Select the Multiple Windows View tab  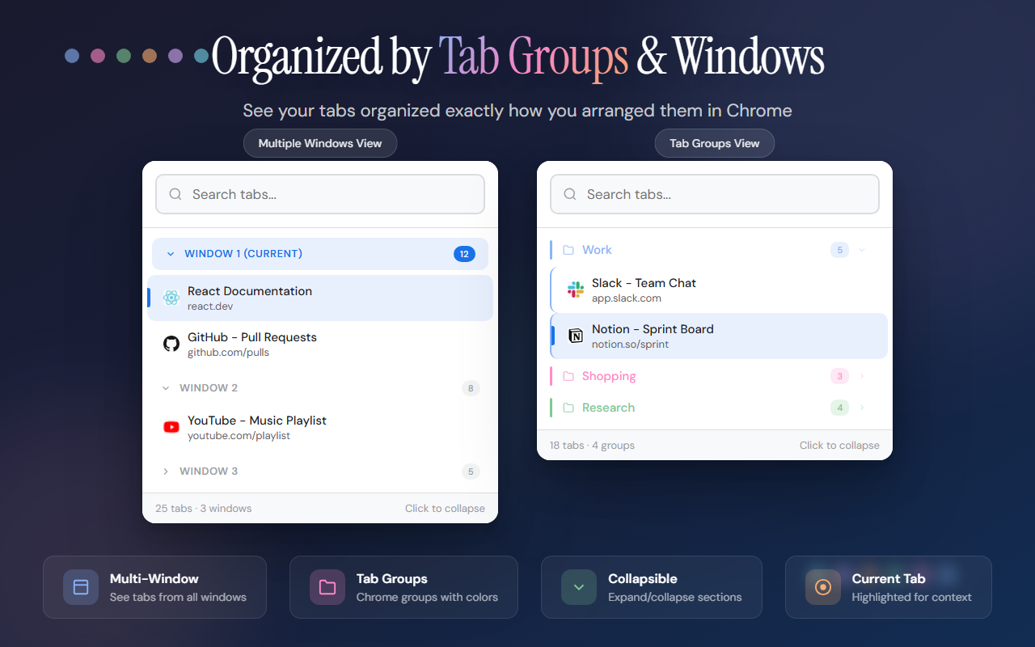tap(320, 143)
